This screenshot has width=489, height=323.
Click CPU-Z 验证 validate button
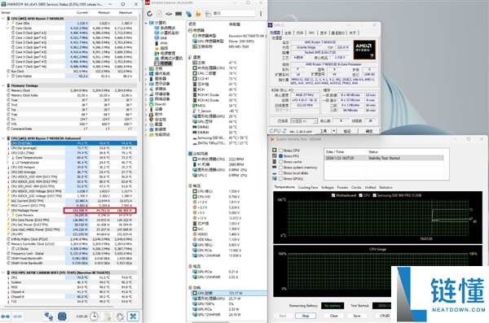click(347, 131)
